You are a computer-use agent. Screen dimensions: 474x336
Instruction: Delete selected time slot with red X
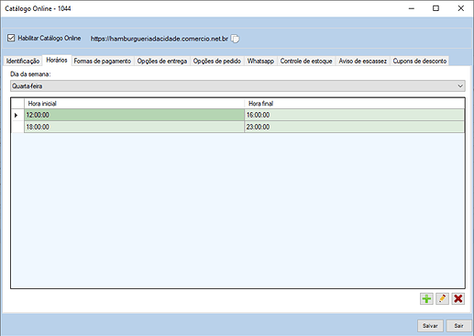(x=457, y=298)
